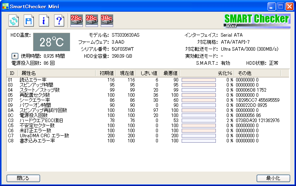Close the SmartChecker Mini window
Viewport: 296px width, 186px height.
tap(289, 7)
